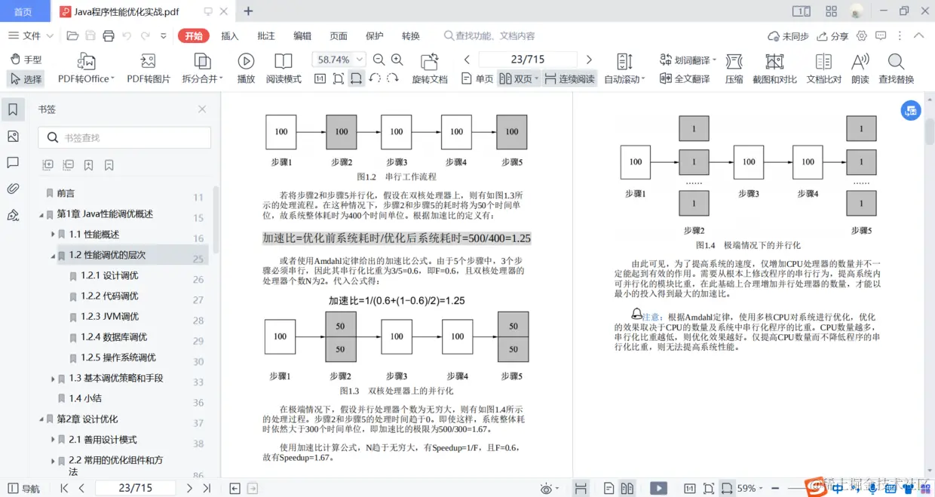
Task: Open the attachments paperclip panel
Action: point(12,189)
